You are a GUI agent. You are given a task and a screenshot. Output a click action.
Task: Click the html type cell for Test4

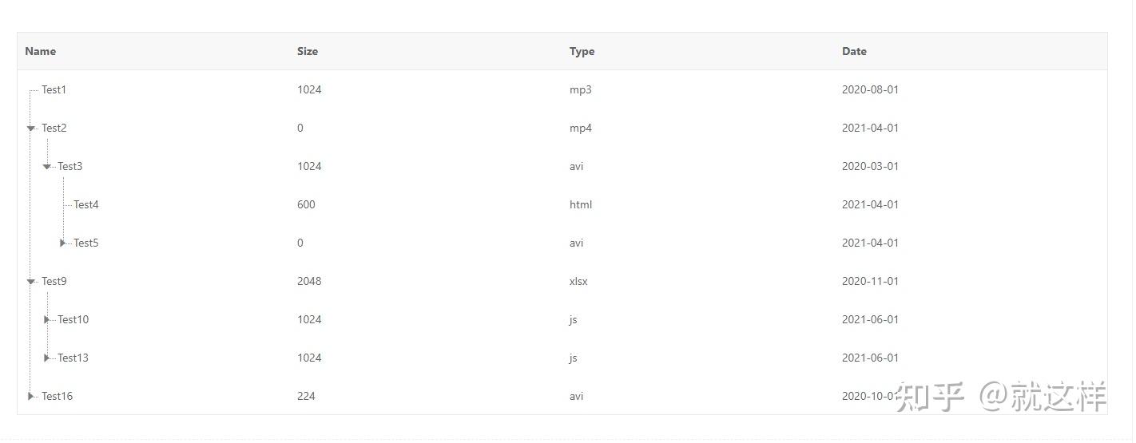[581, 204]
